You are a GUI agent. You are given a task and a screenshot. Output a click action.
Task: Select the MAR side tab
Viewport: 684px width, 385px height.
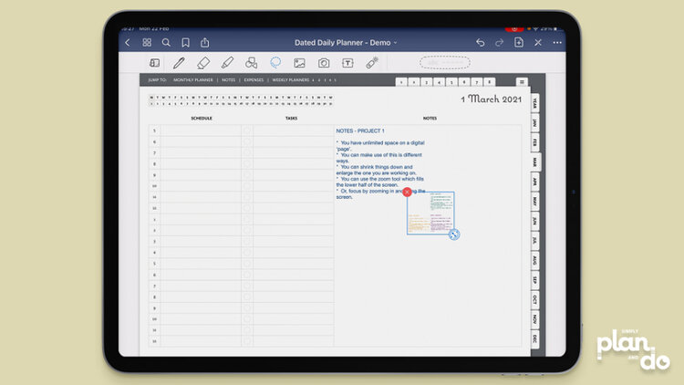pyautogui.click(x=534, y=162)
